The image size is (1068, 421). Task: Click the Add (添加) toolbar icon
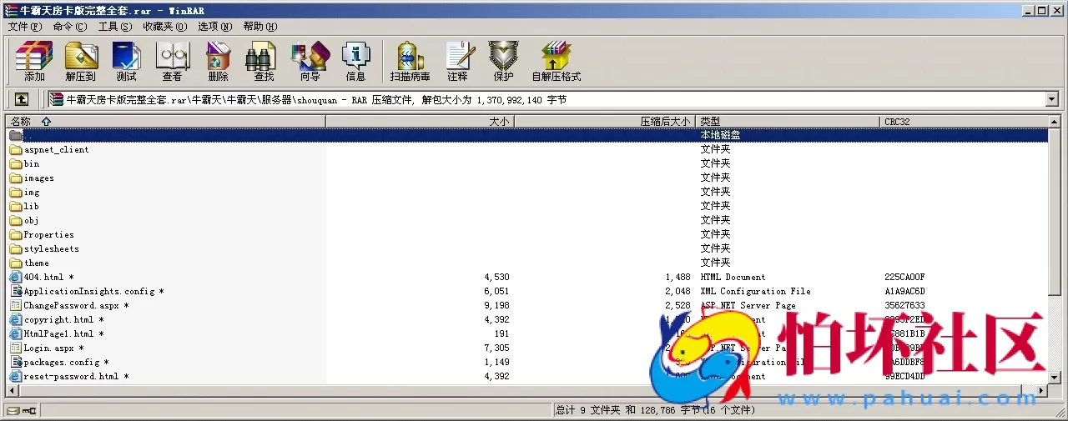pyautogui.click(x=34, y=61)
